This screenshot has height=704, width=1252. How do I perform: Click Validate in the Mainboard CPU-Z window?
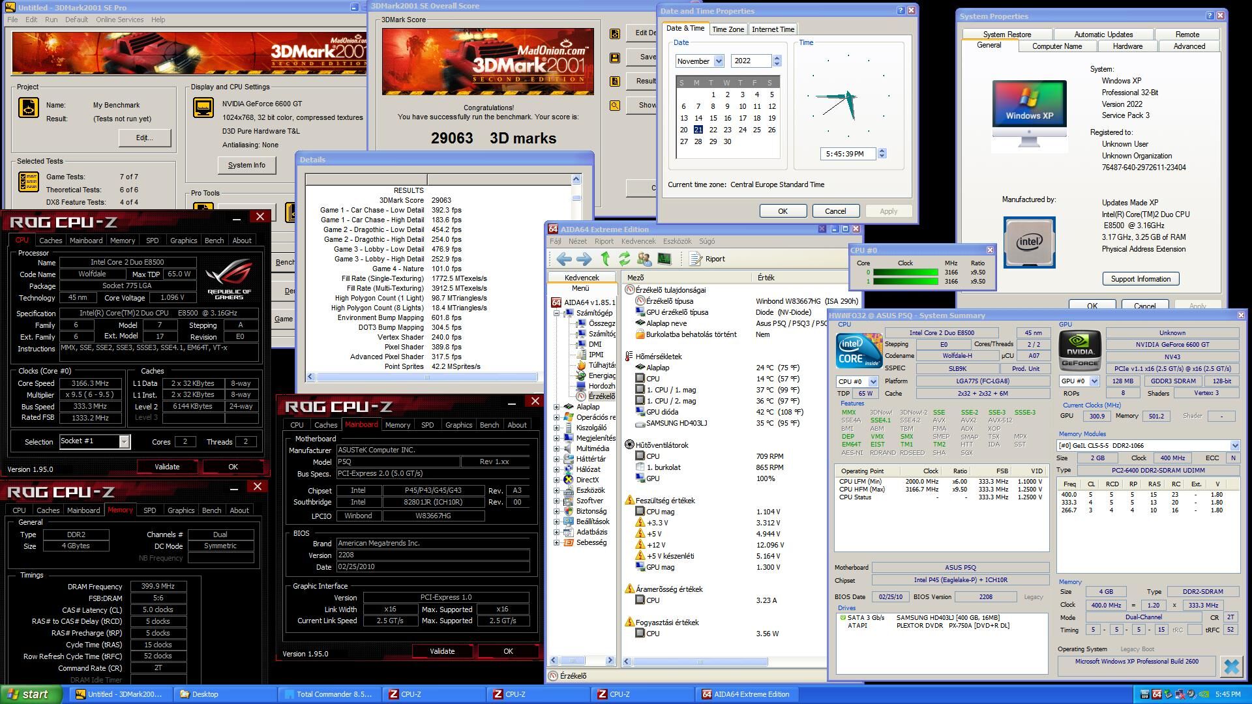click(442, 651)
